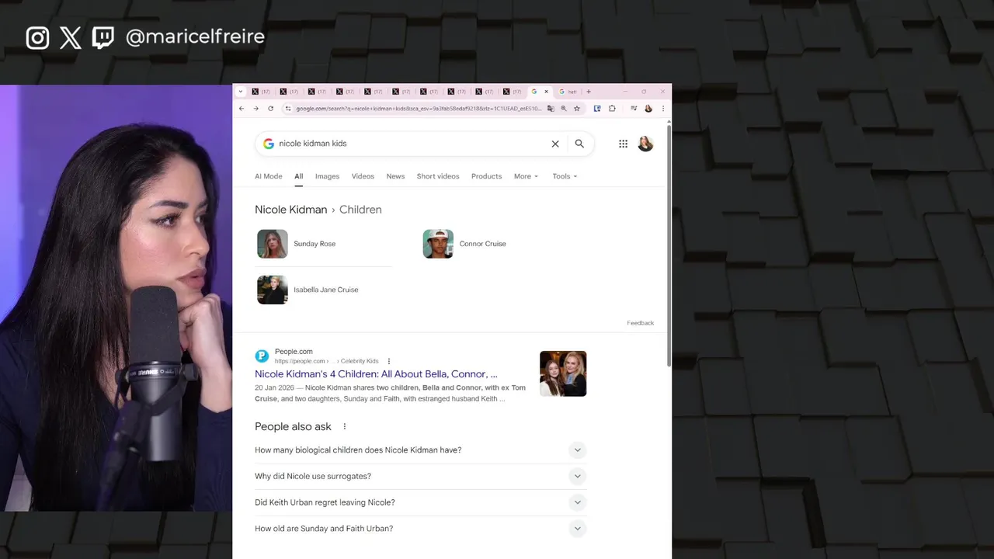Open the People article preview image
The height and width of the screenshot is (559, 994).
click(x=563, y=373)
